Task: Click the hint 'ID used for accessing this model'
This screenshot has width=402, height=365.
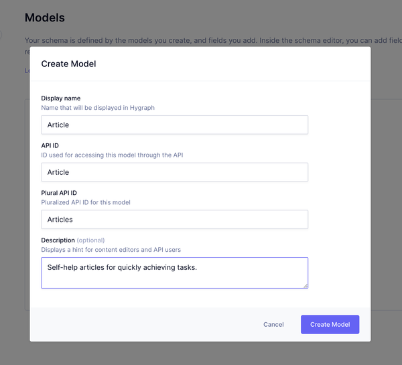Action: (112, 155)
